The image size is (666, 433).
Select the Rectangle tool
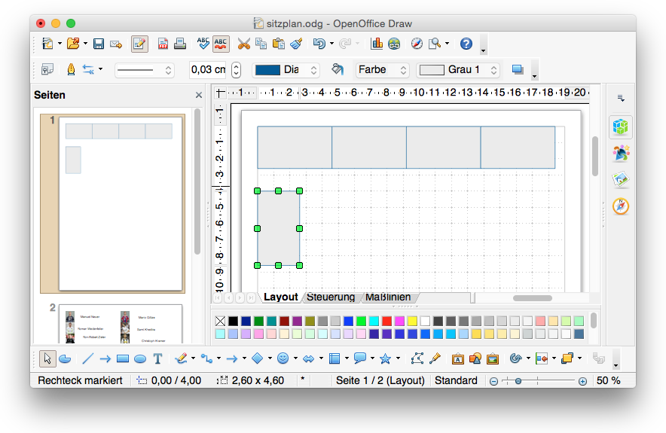(x=123, y=358)
